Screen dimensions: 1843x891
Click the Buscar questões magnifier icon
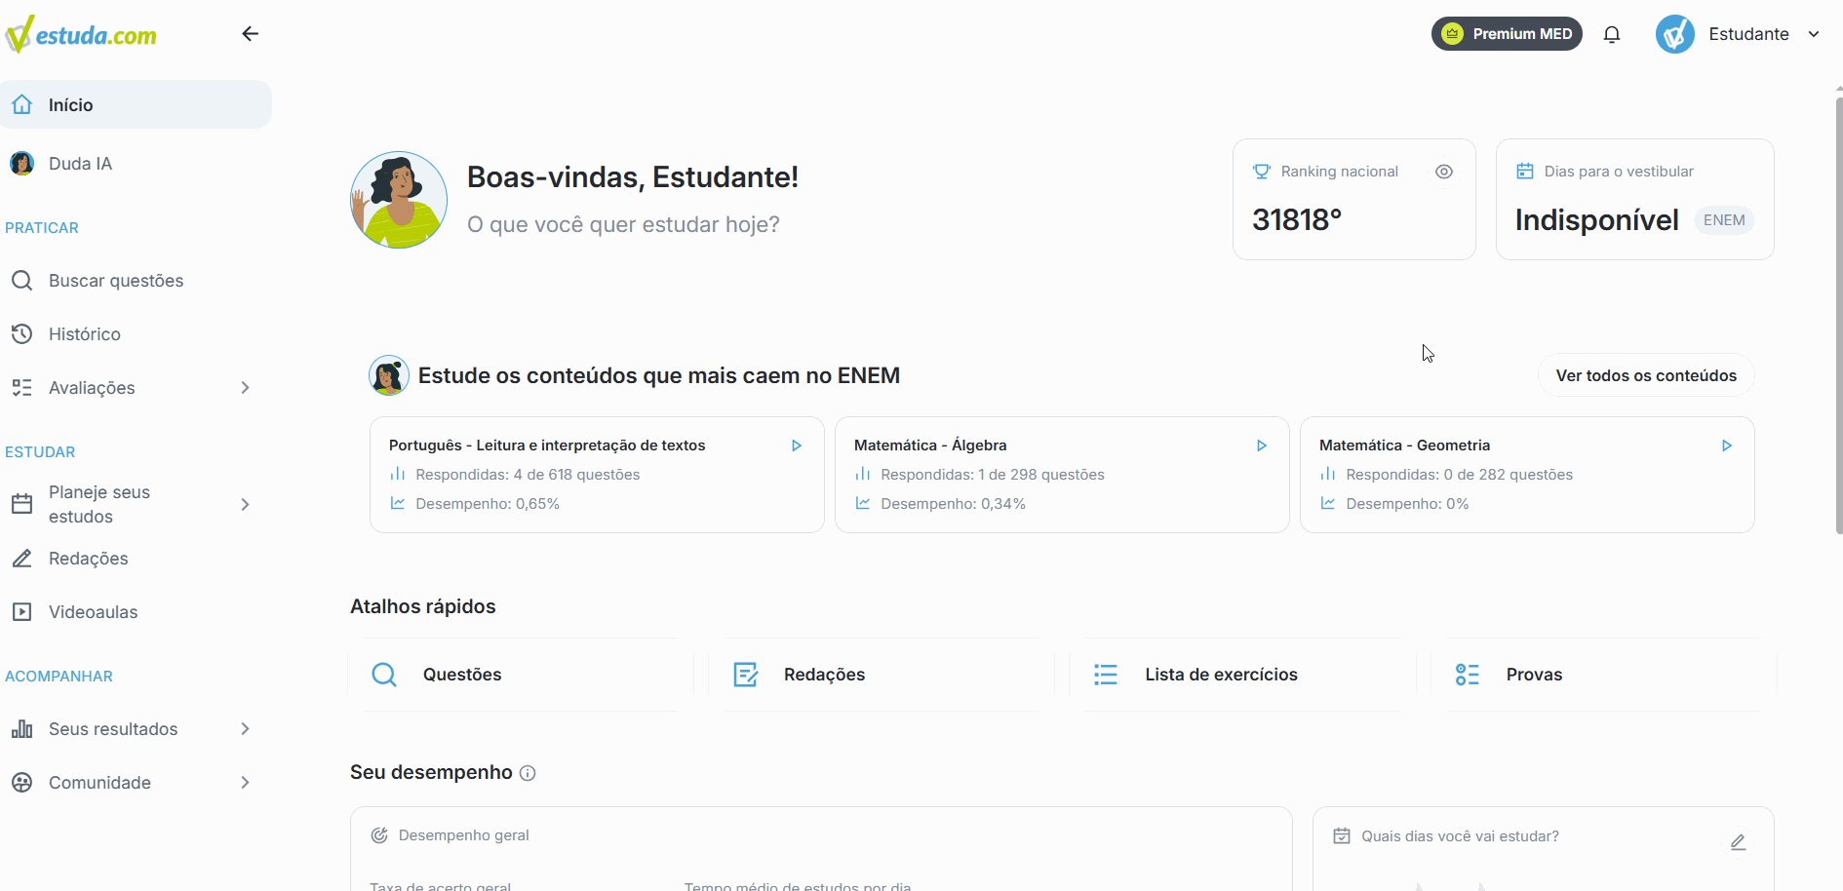pyautogui.click(x=22, y=281)
